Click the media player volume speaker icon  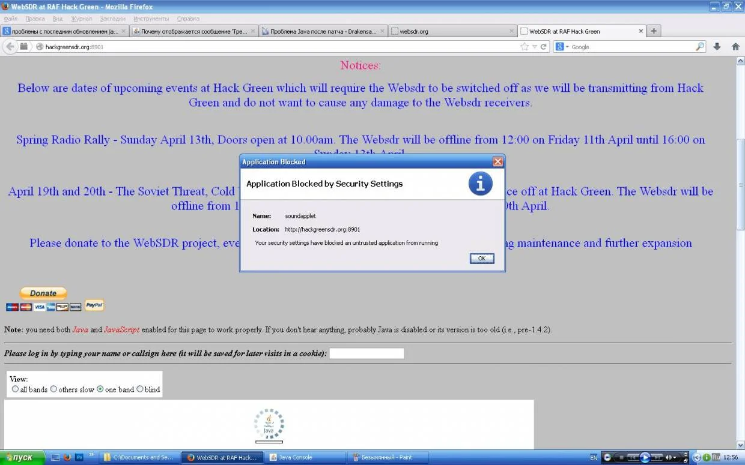(x=667, y=458)
